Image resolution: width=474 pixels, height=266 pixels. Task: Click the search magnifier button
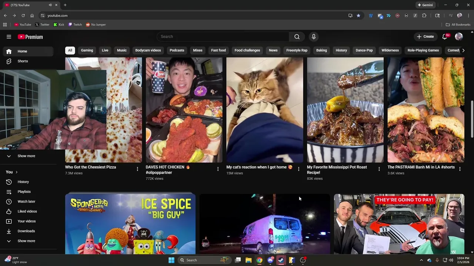click(297, 37)
